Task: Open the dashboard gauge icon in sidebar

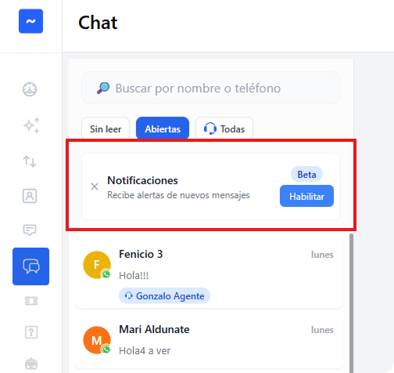Action: (30, 89)
